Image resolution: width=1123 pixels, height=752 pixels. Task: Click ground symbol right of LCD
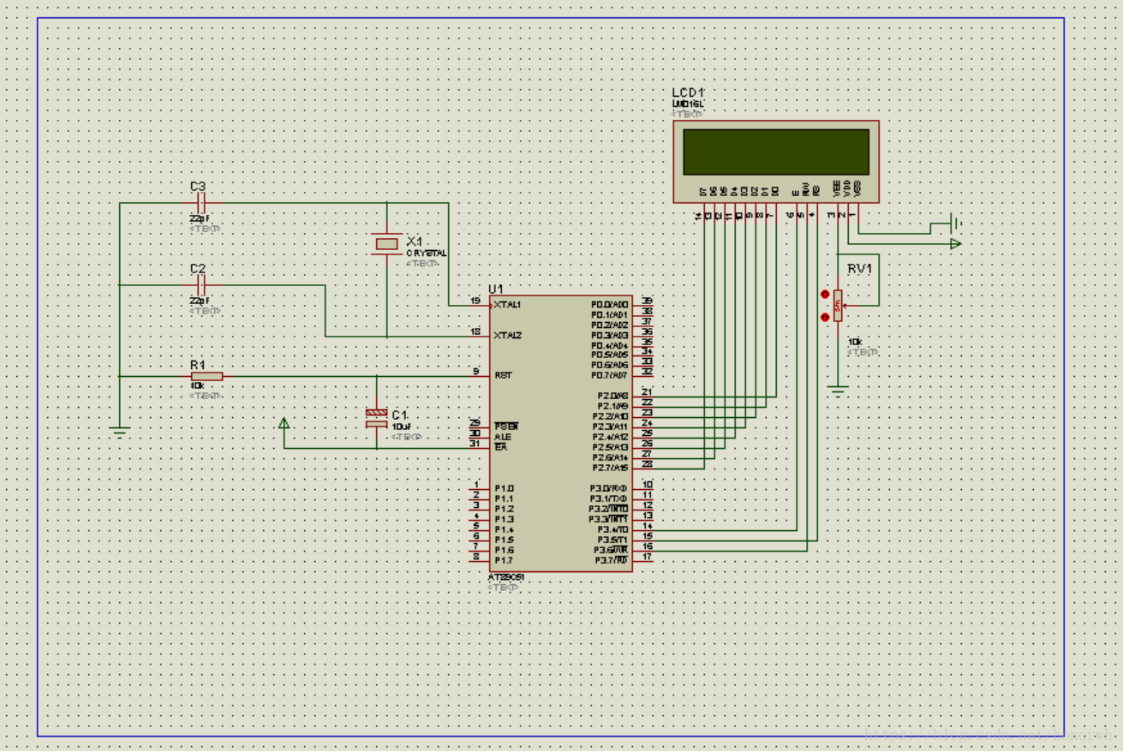click(x=954, y=224)
